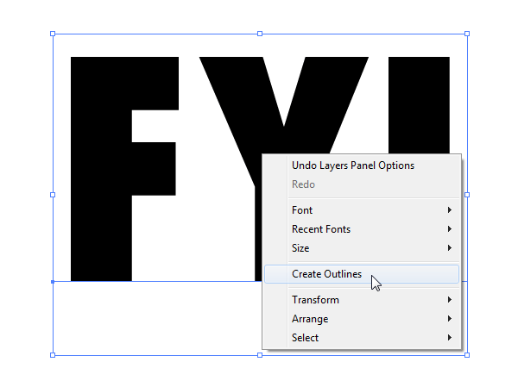
Task: Click the letter Y in the text
Action: [283, 139]
